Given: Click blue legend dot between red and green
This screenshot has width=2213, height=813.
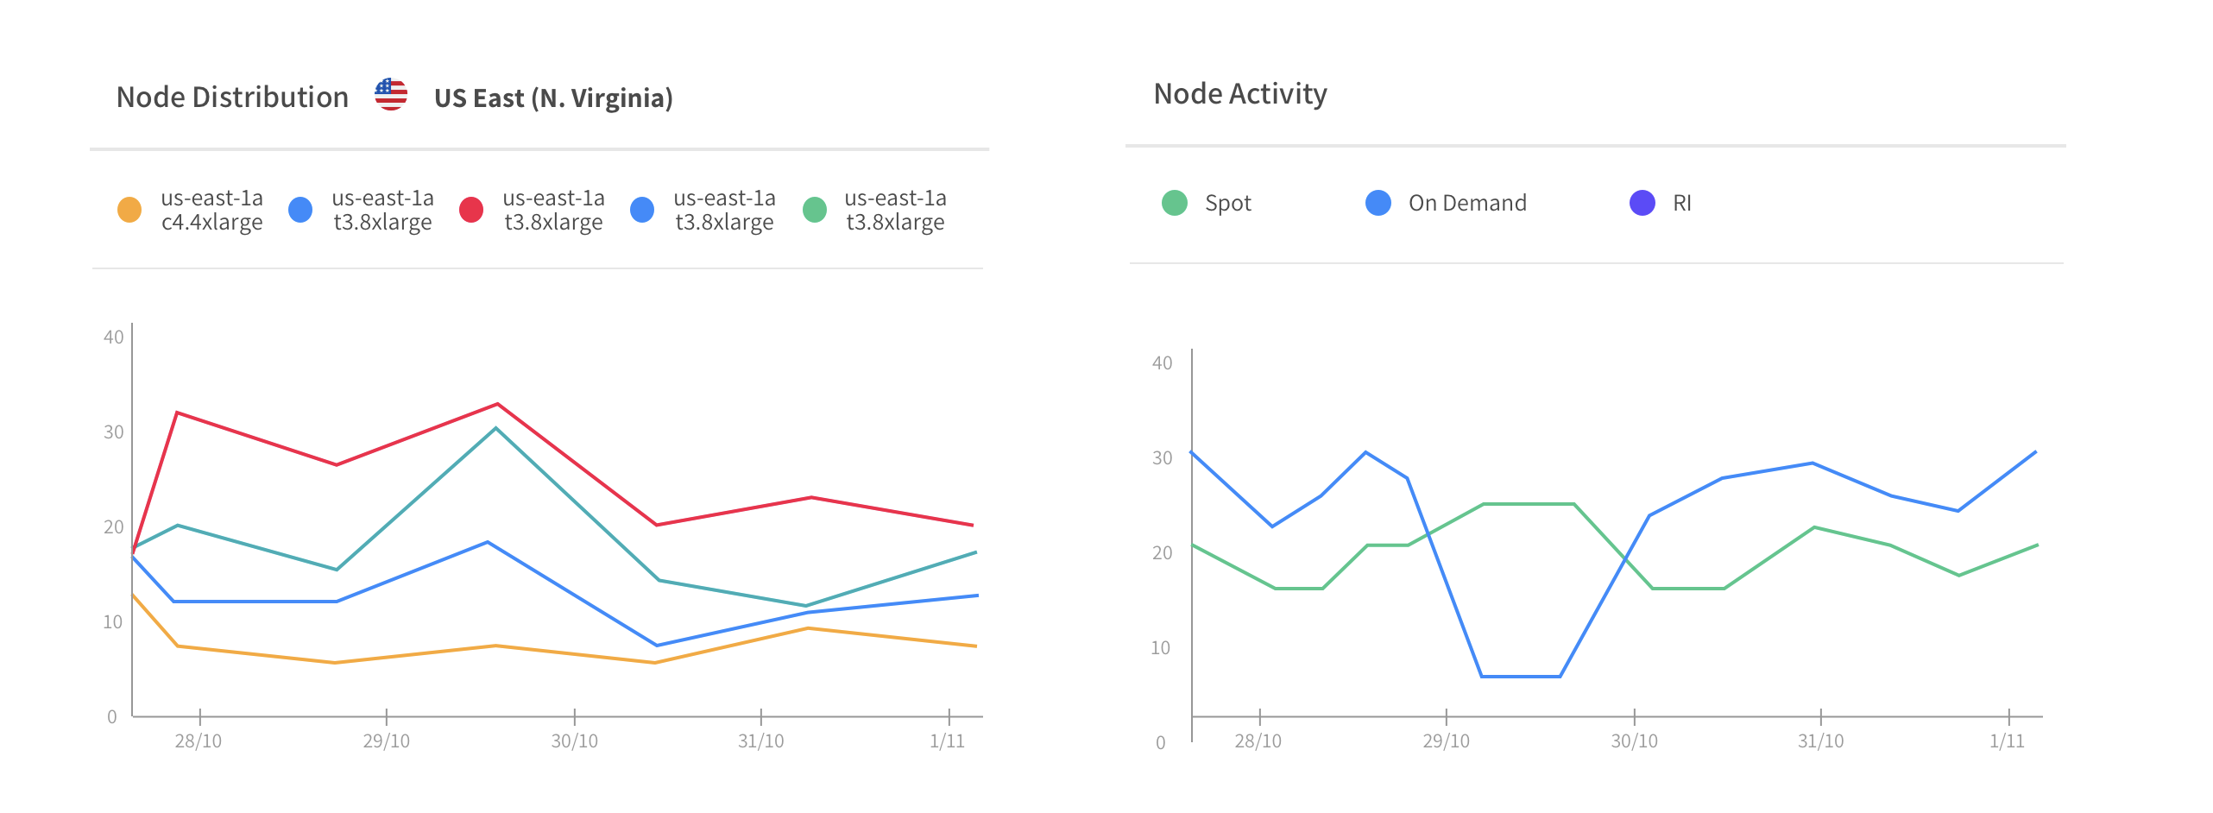Looking at the screenshot, I should click(x=642, y=210).
